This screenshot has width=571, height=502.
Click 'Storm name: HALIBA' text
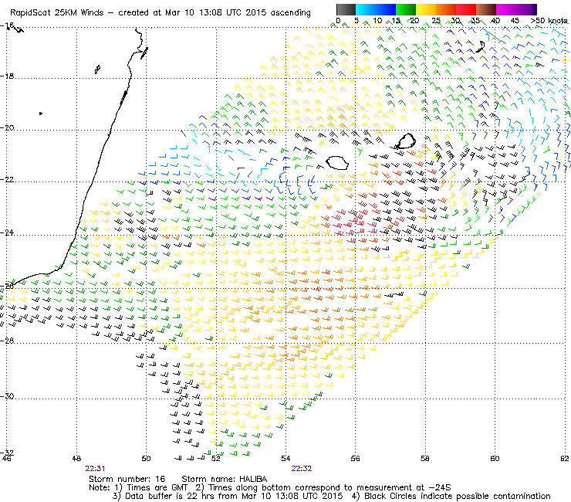[x=225, y=479]
